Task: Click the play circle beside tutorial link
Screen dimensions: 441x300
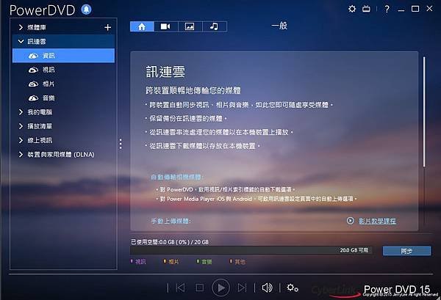Action: pos(350,221)
